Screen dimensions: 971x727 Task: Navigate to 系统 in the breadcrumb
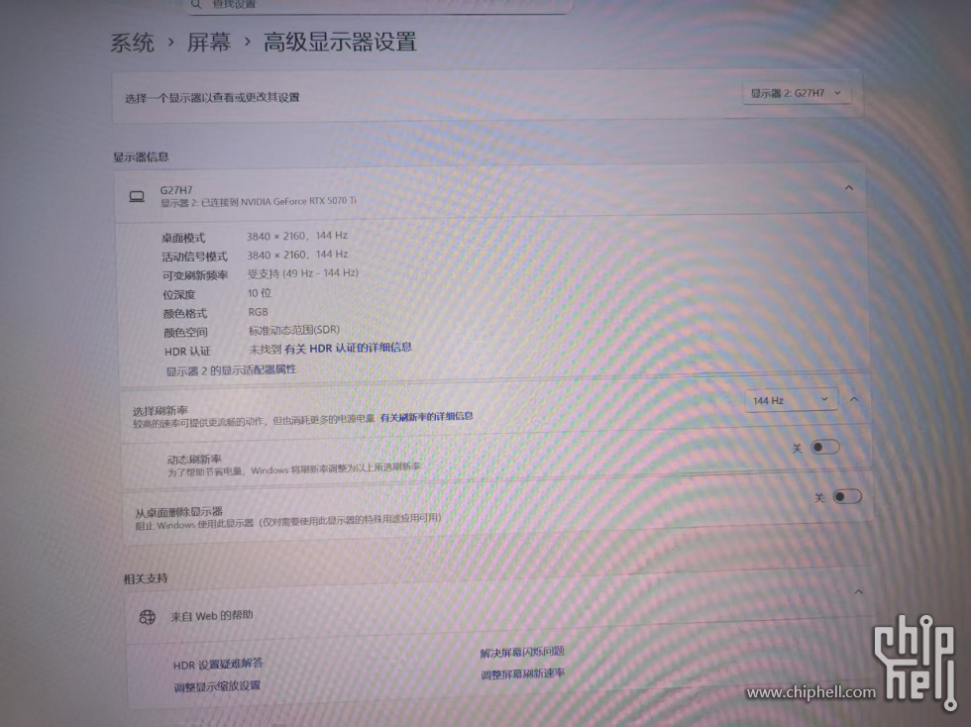point(131,43)
